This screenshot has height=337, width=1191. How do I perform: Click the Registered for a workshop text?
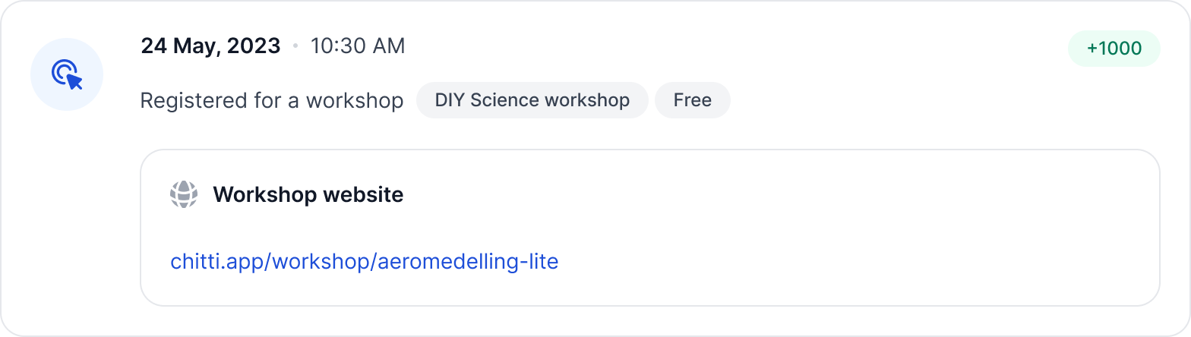[272, 101]
